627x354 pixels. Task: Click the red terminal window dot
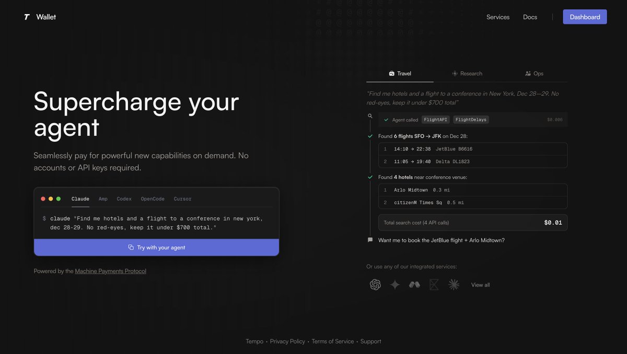point(43,199)
